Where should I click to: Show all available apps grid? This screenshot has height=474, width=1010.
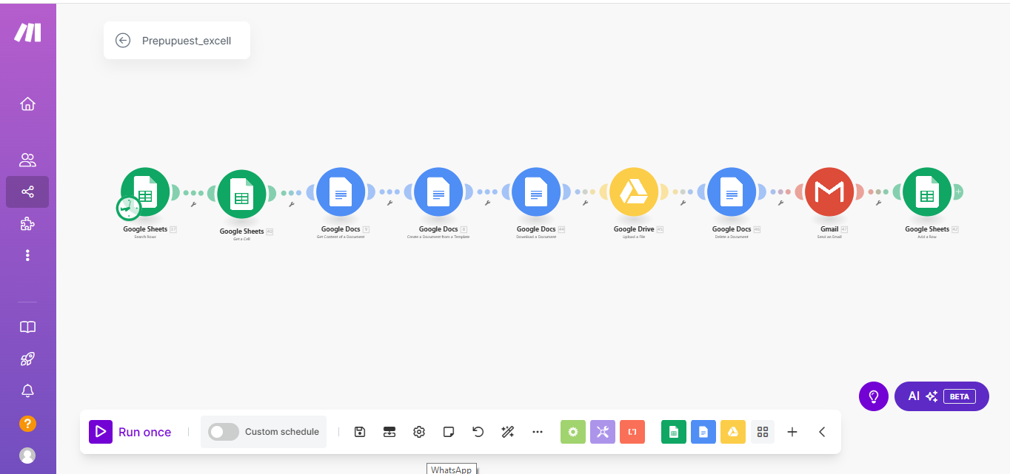tap(763, 432)
